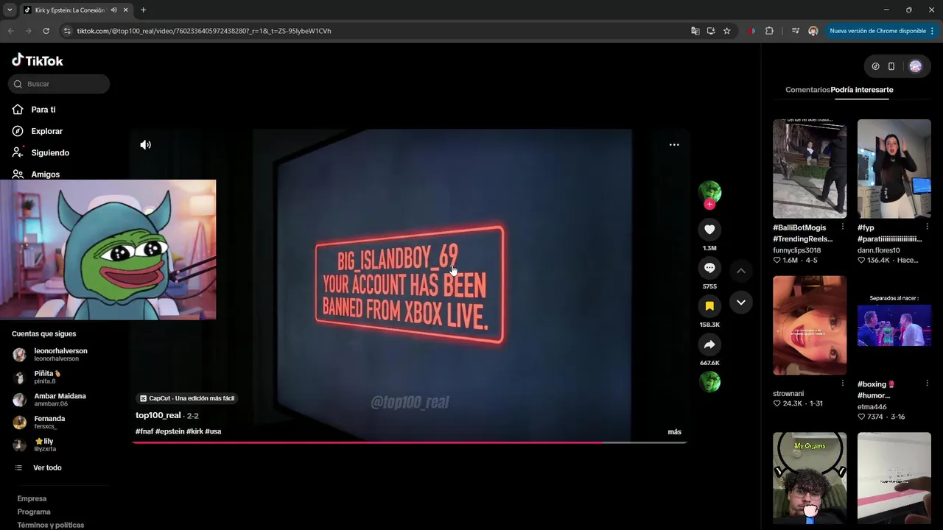Open Chrome media control icon
This screenshot has width=943, height=530.
[795, 31]
